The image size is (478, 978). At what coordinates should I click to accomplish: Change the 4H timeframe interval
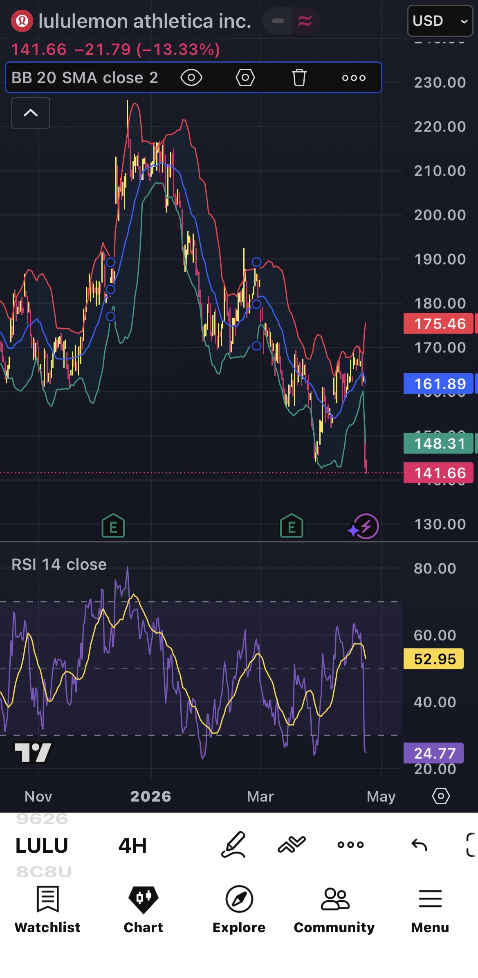coord(132,845)
